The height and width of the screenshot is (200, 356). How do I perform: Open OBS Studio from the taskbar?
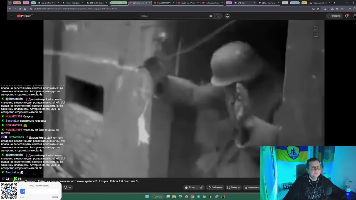(223, 197)
